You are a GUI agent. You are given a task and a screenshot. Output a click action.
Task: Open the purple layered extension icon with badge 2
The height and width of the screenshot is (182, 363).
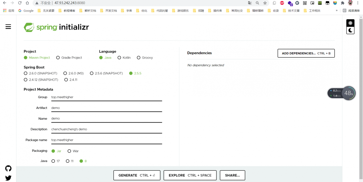click(290, 3)
